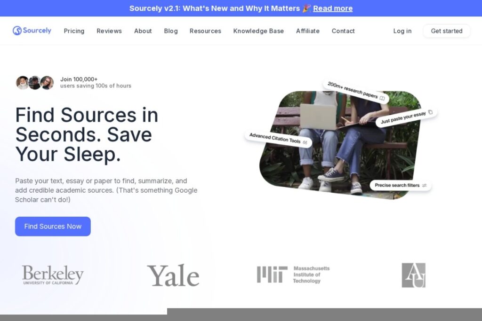Viewport: 482px width, 321px height.
Task: Click 'Just paste your essay' tag
Action: tap(406, 117)
